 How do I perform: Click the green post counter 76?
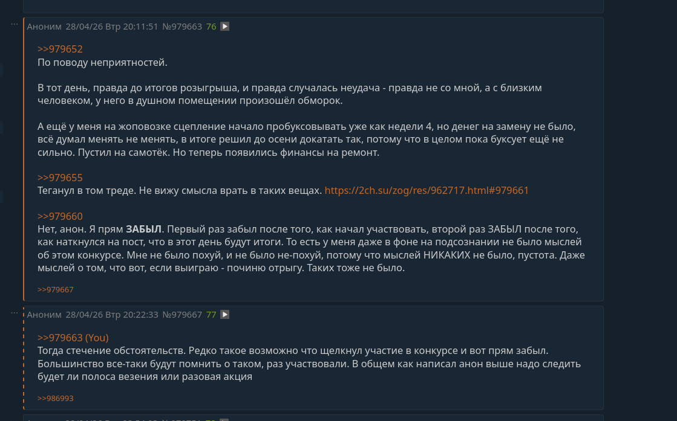(211, 27)
